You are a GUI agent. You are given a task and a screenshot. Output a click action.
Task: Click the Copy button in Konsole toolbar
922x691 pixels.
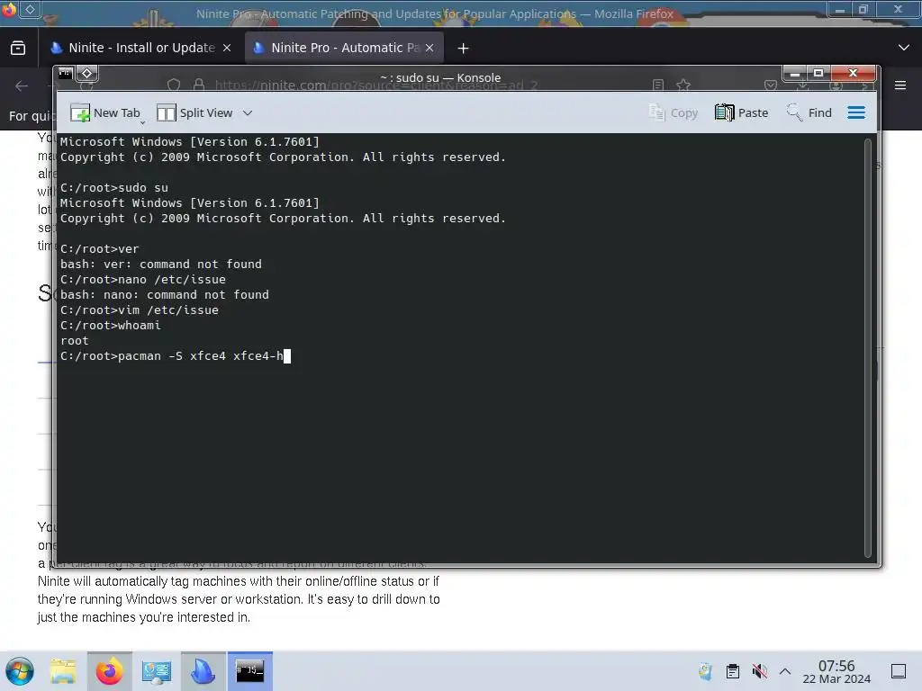673,112
